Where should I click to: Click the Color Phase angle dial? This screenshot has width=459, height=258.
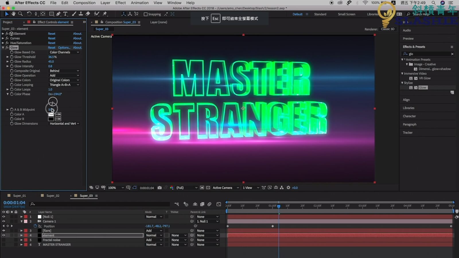52,102
